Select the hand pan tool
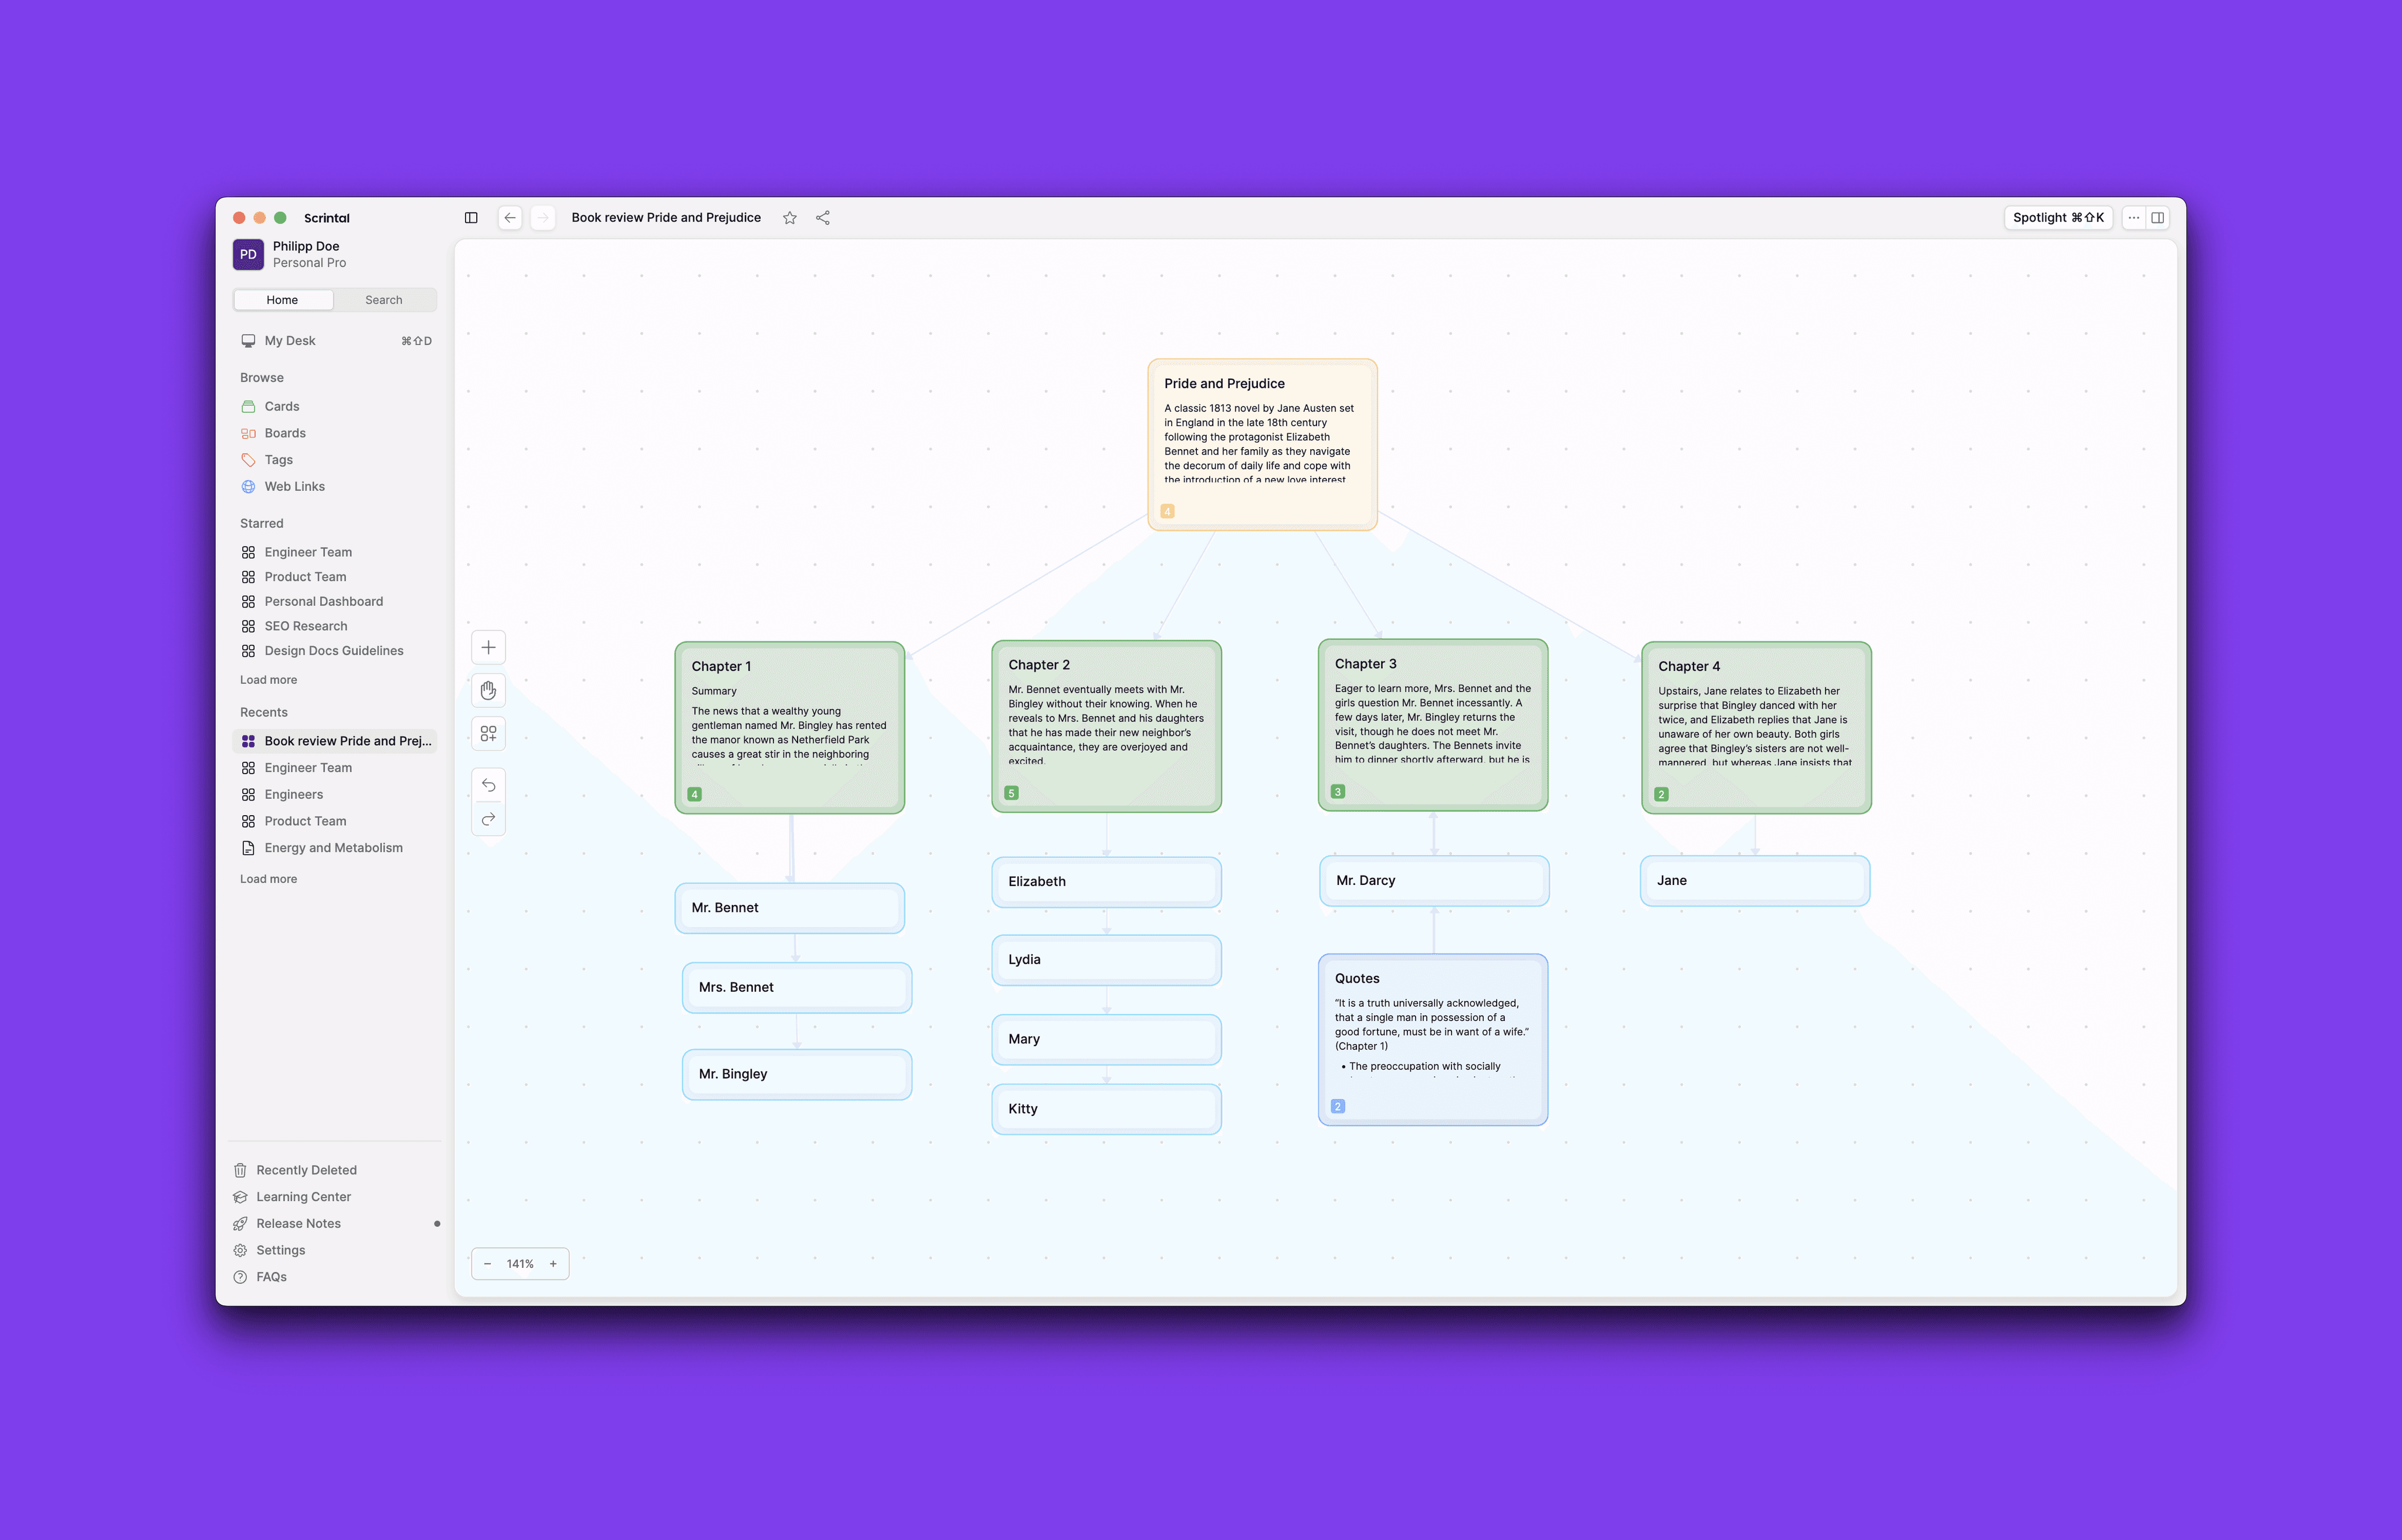The image size is (2402, 1540). pyautogui.click(x=488, y=691)
